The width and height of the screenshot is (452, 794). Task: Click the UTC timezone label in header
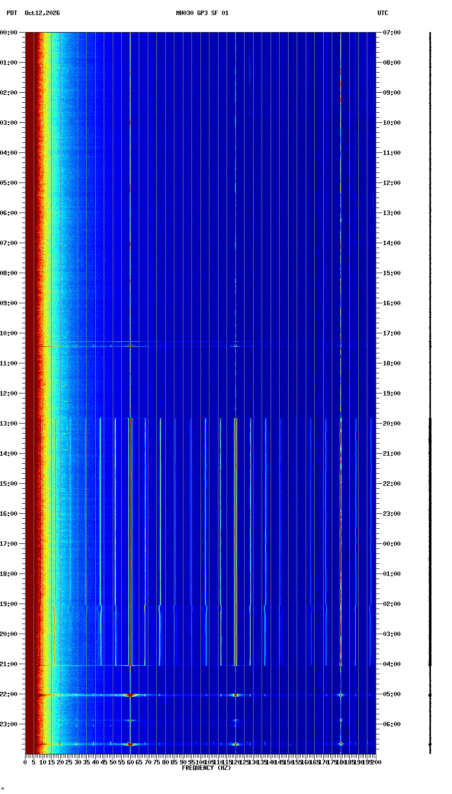pos(382,13)
